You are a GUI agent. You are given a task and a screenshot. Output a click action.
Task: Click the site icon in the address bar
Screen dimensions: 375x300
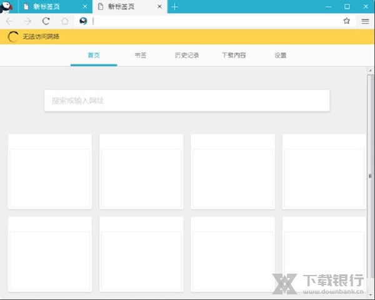point(83,21)
